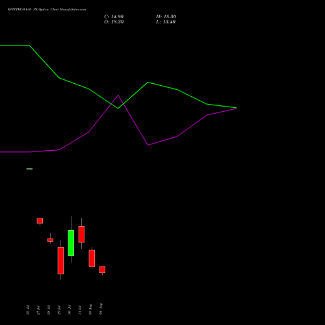The width and height of the screenshot is (325, 325).
Task: Click the high value H: 18.30
Action: (166, 17)
